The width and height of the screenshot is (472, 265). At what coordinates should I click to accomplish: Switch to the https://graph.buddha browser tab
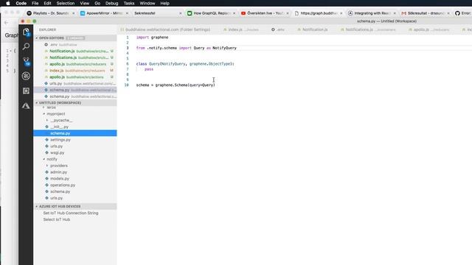(x=319, y=13)
